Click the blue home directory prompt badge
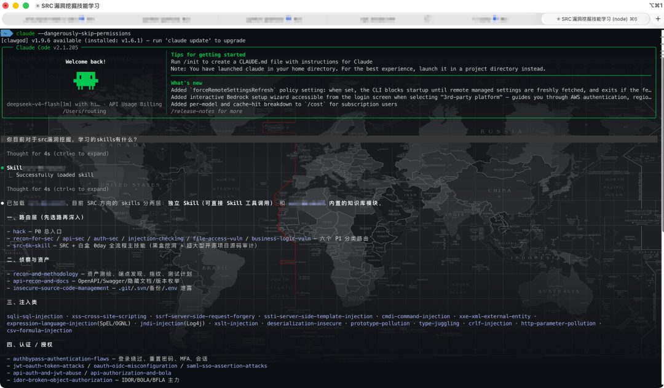 coord(7,33)
